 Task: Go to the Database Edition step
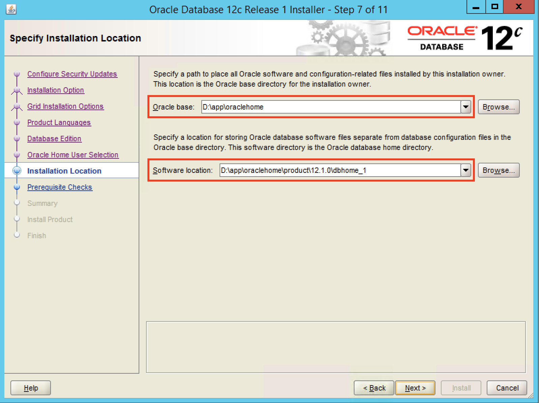pyautogui.click(x=54, y=138)
